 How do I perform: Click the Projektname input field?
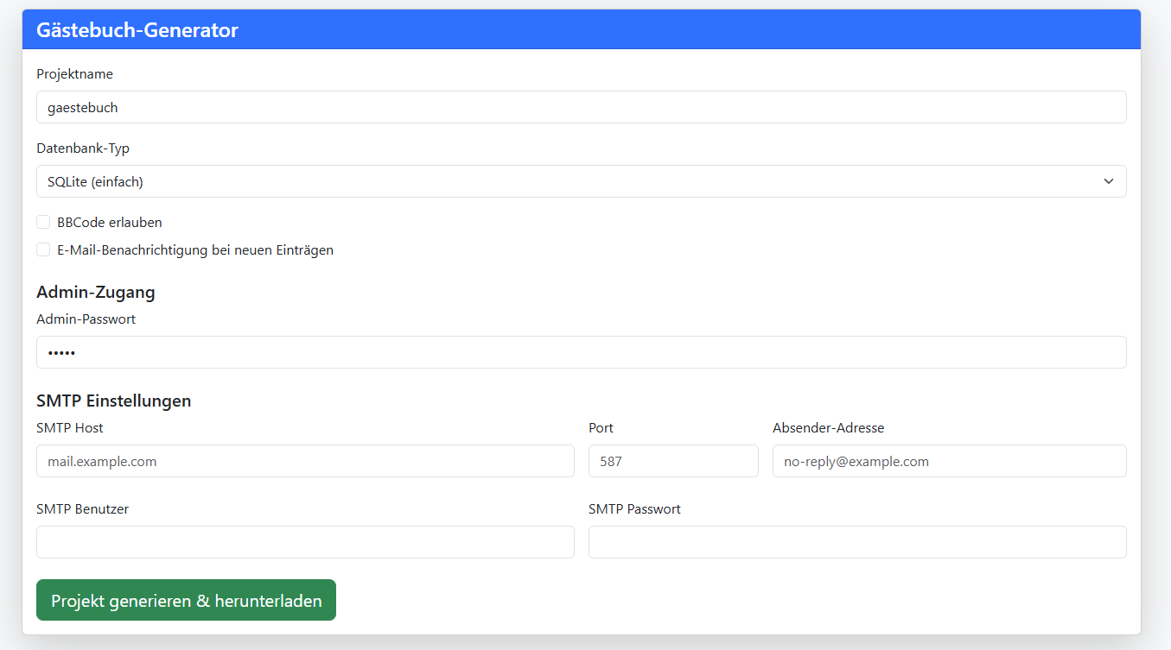581,107
